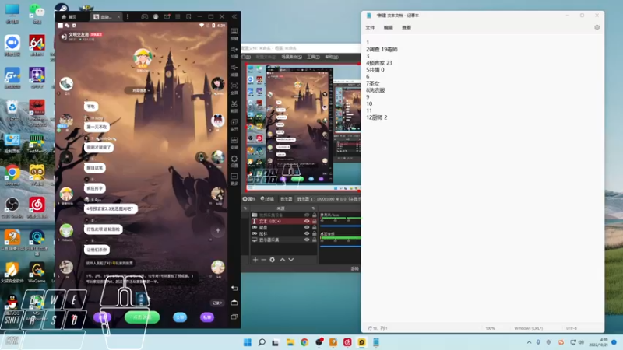This screenshot has width=623, height=350.
Task: Toggle visibility of the 显示器采集 source
Action: tap(307, 240)
